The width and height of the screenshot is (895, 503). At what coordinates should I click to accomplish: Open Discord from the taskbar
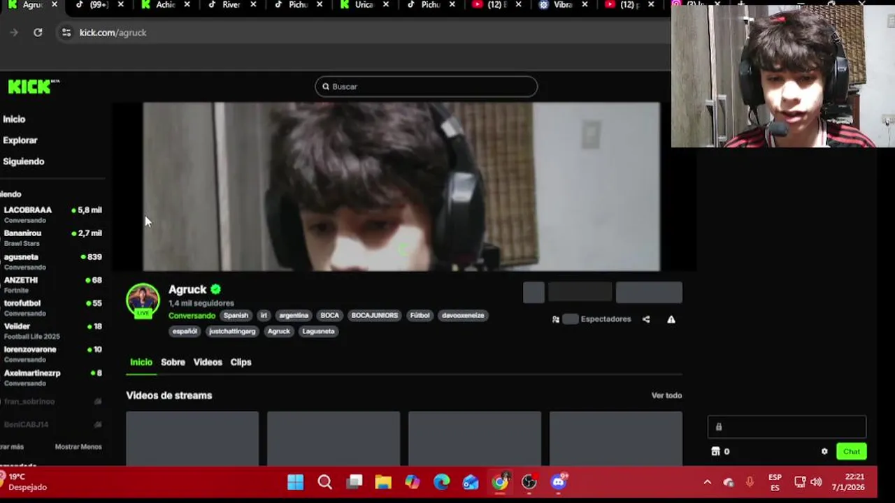pyautogui.click(x=559, y=482)
